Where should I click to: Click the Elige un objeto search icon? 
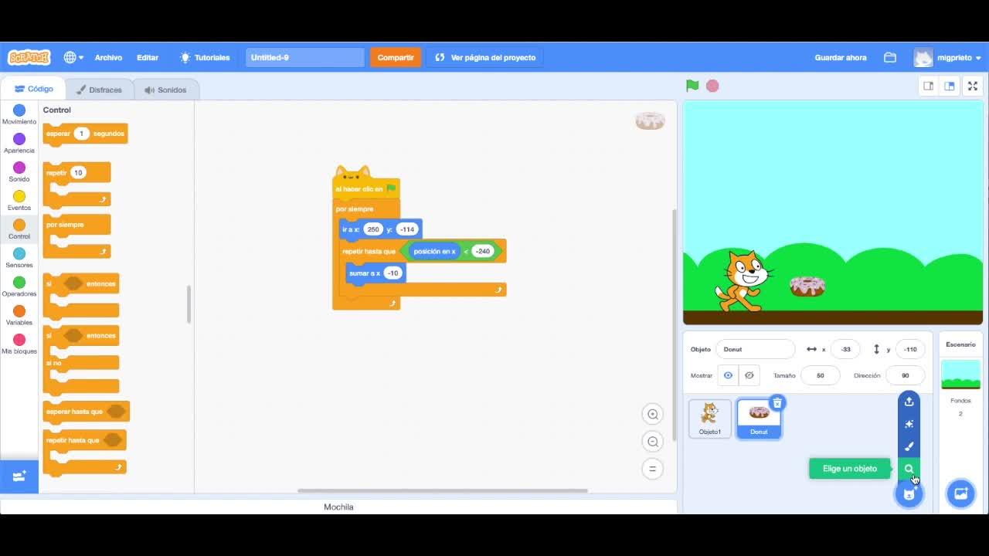pos(909,469)
